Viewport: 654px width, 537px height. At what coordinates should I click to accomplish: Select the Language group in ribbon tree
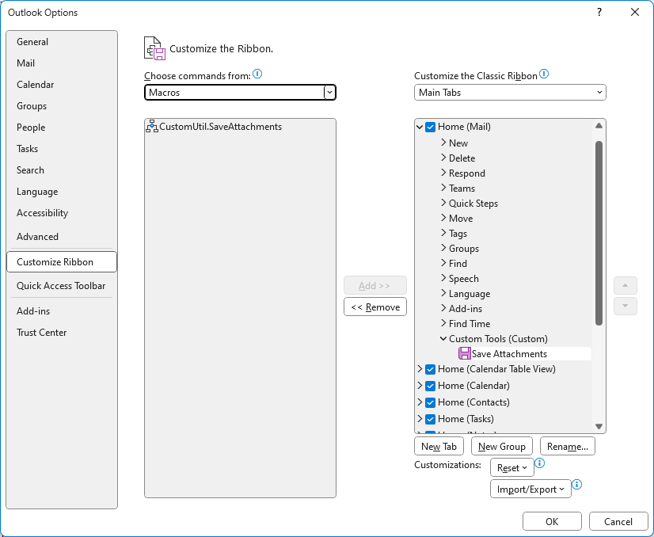[x=470, y=294]
